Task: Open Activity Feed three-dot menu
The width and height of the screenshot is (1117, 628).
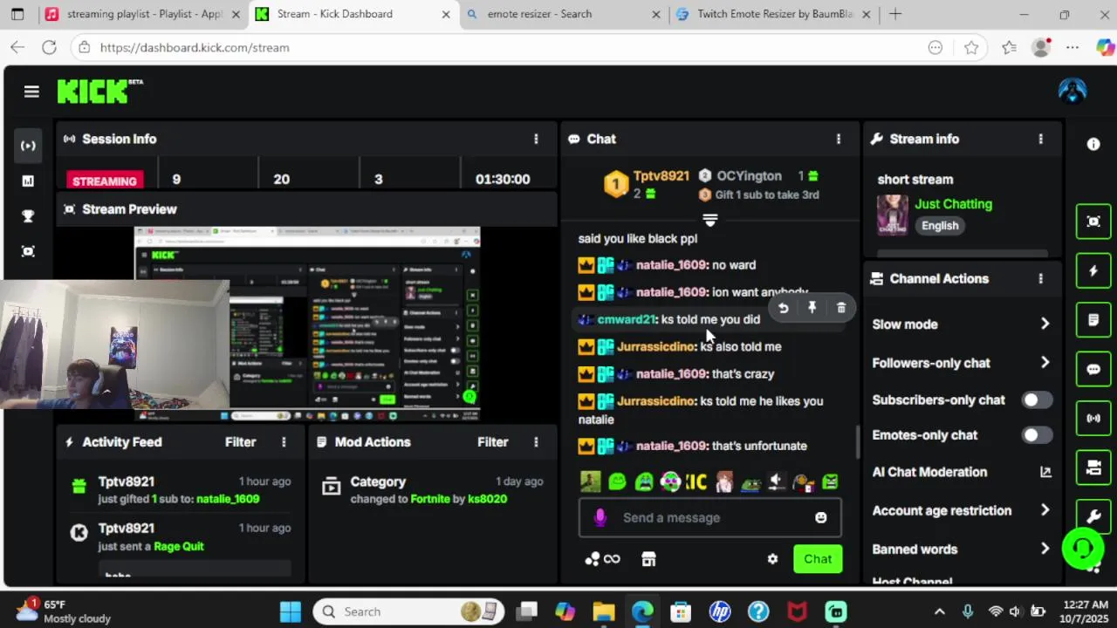Action: (284, 442)
